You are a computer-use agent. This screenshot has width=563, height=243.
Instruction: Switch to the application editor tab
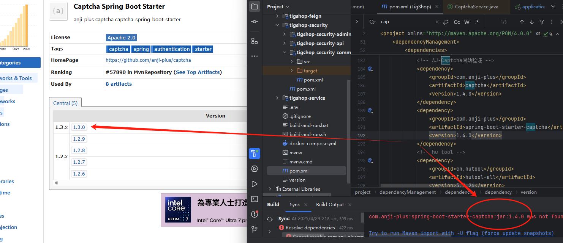coord(530,7)
